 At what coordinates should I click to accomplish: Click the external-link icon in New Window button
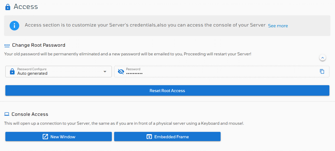45,137
